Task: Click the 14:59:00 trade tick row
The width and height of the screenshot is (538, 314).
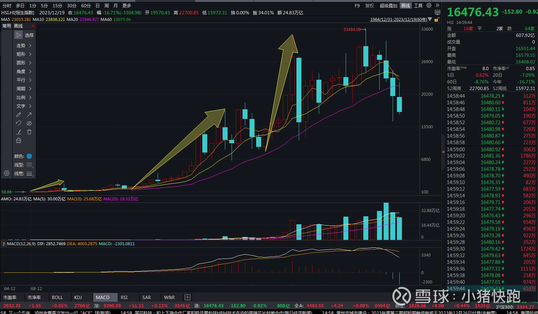Action: 491,149
